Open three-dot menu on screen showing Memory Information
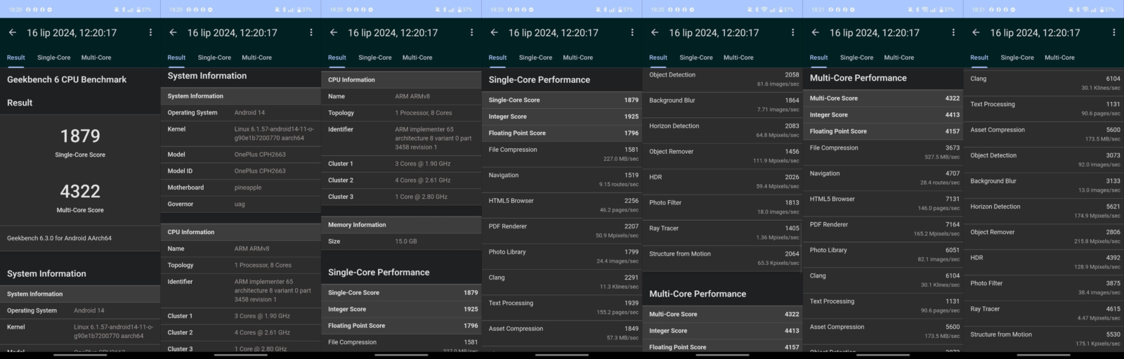The width and height of the screenshot is (1124, 359). click(x=471, y=32)
